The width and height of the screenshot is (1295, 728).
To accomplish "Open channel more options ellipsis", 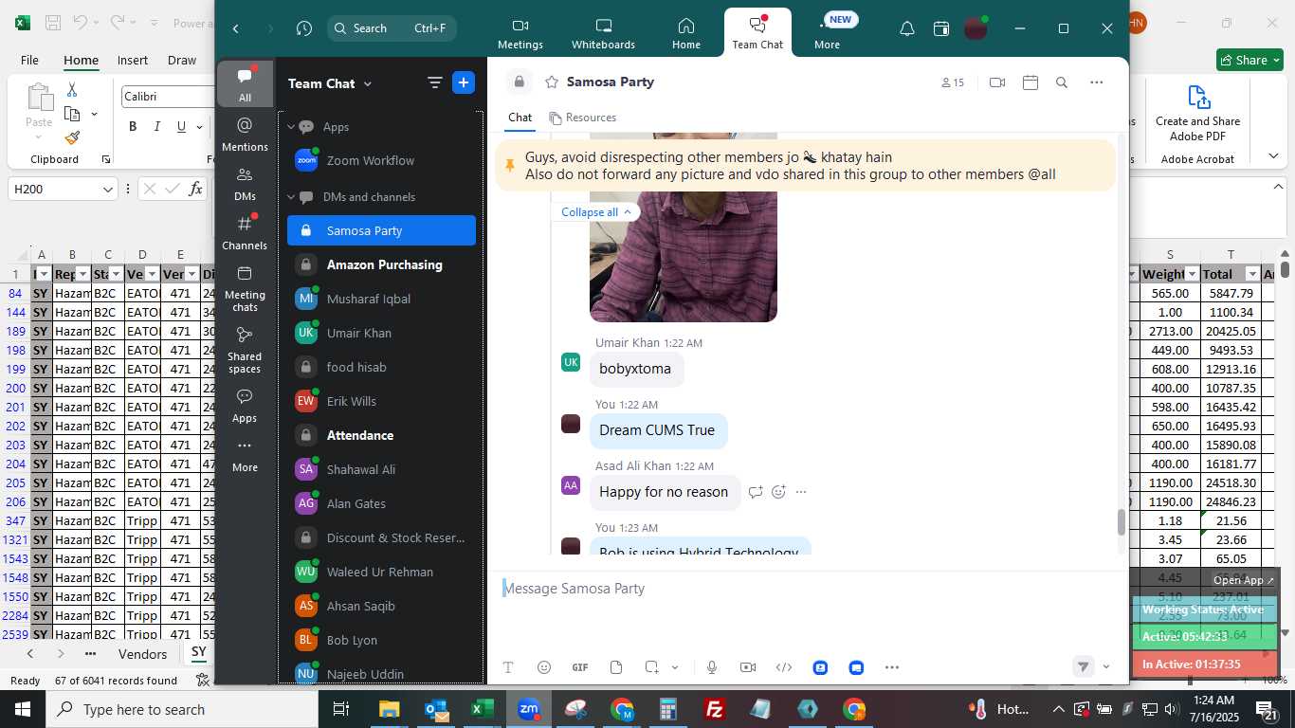I will pyautogui.click(x=1097, y=82).
